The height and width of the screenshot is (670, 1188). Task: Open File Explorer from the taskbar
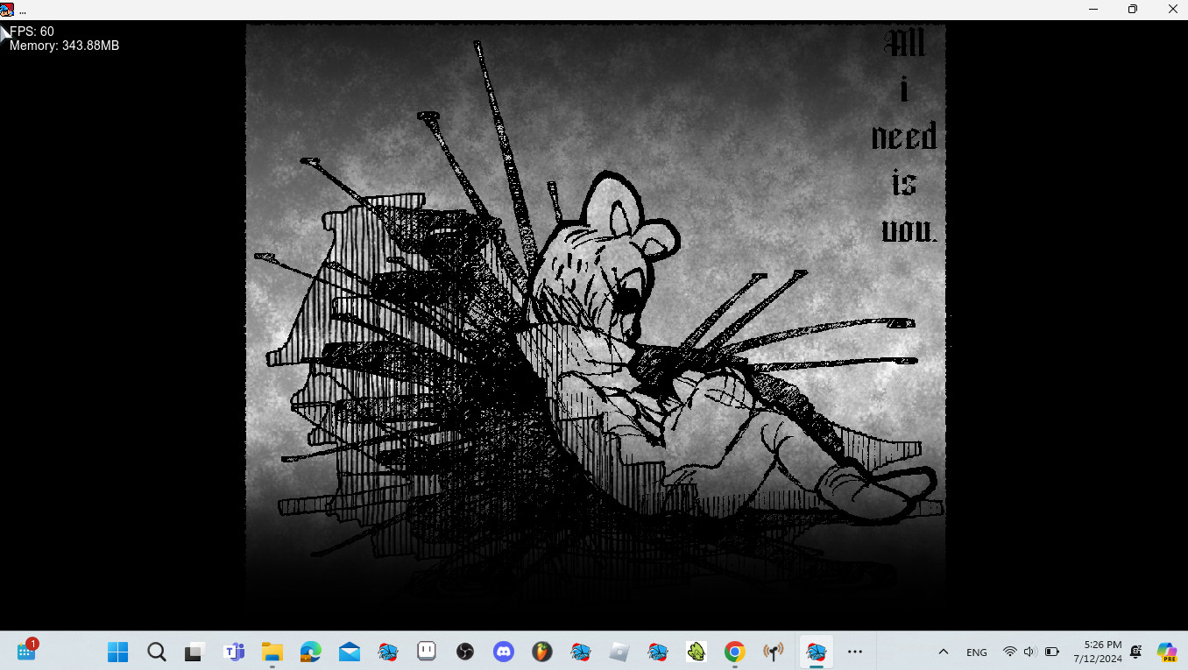coord(272,652)
